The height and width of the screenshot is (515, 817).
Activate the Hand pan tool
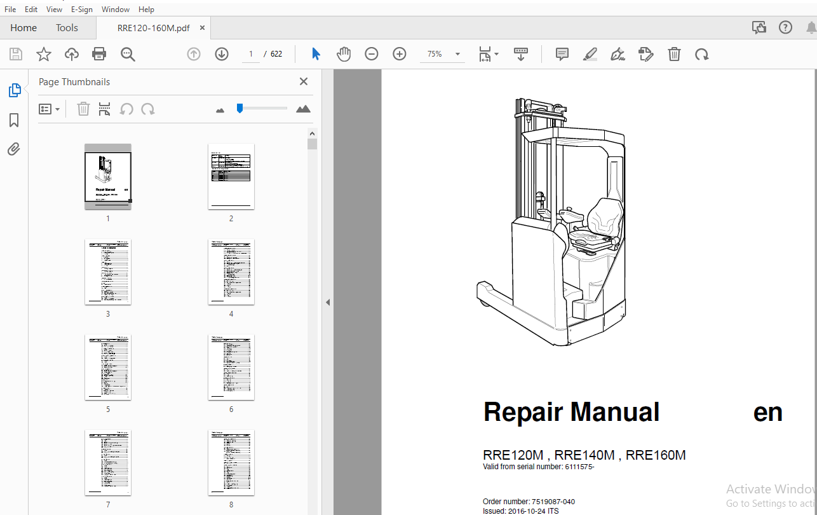pyautogui.click(x=344, y=55)
